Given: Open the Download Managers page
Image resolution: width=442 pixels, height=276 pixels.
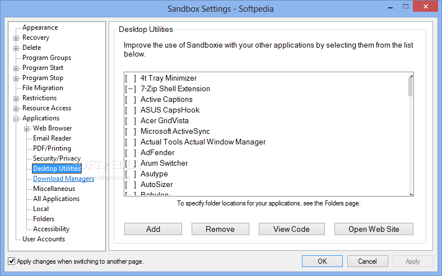Looking at the screenshot, I should (x=63, y=179).
